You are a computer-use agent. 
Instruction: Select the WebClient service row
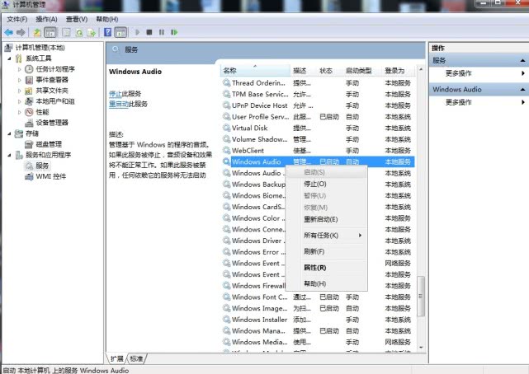pyautogui.click(x=318, y=151)
